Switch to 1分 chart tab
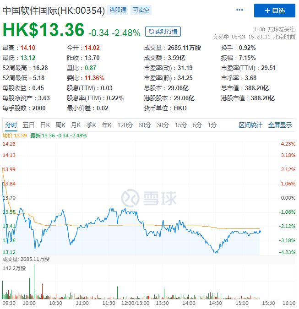Viewport: 299px width, 309px height. pos(212,125)
